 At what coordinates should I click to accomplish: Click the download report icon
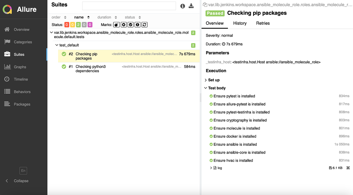(191, 6)
